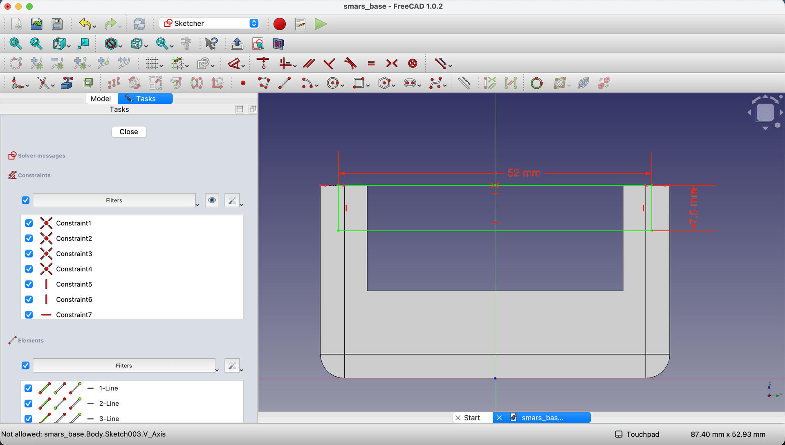Apply the equal constraint icon
The height and width of the screenshot is (445, 785).
point(371,63)
